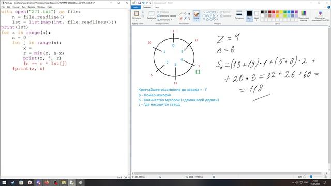
Task: Open Paint help question mark icon
Action: click(x=329, y=7)
